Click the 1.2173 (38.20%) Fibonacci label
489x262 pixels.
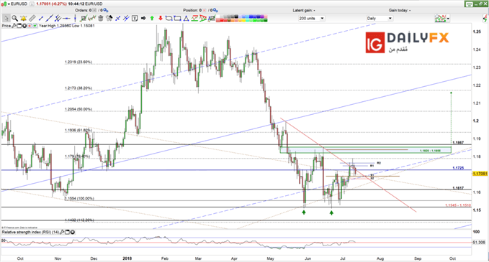pyautogui.click(x=78, y=88)
